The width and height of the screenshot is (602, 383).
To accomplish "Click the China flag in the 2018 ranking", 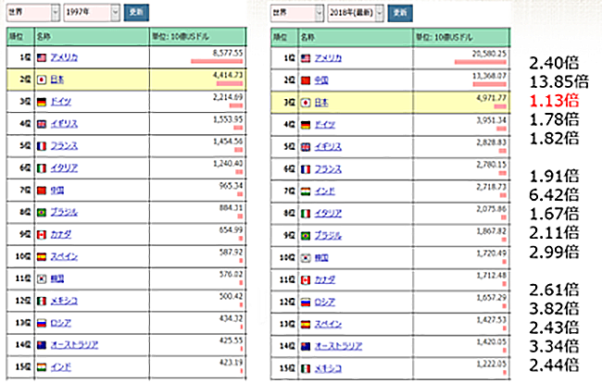I will pyautogui.click(x=309, y=78).
